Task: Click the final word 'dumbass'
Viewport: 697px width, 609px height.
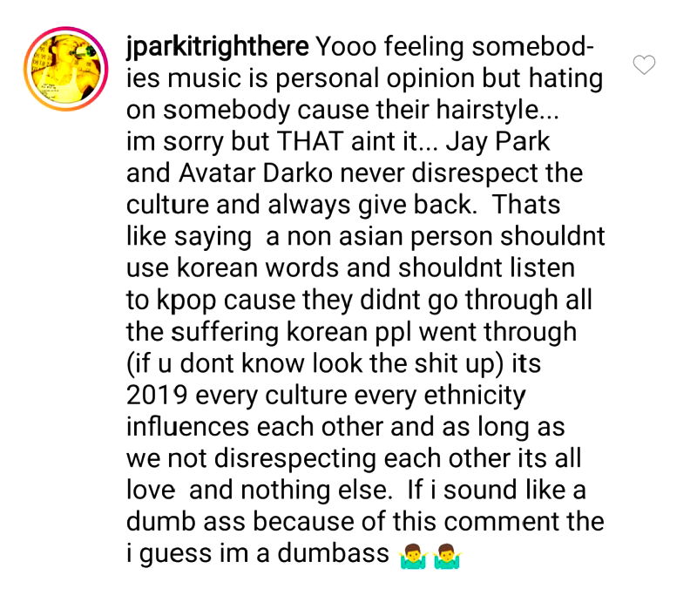Action: click(334, 554)
